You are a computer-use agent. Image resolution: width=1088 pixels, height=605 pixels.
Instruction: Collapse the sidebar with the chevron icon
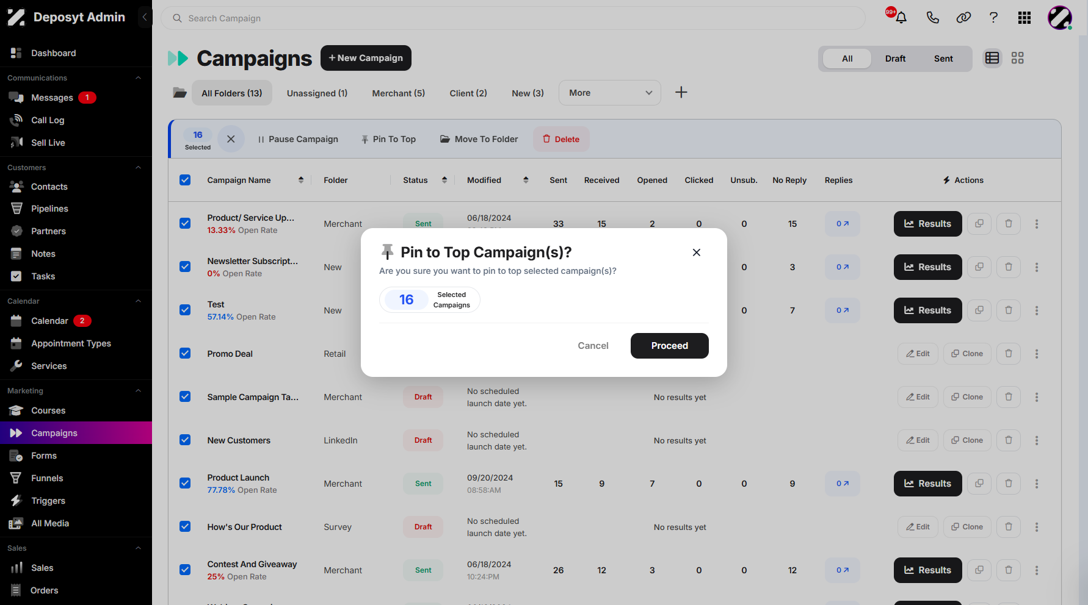[x=145, y=17]
